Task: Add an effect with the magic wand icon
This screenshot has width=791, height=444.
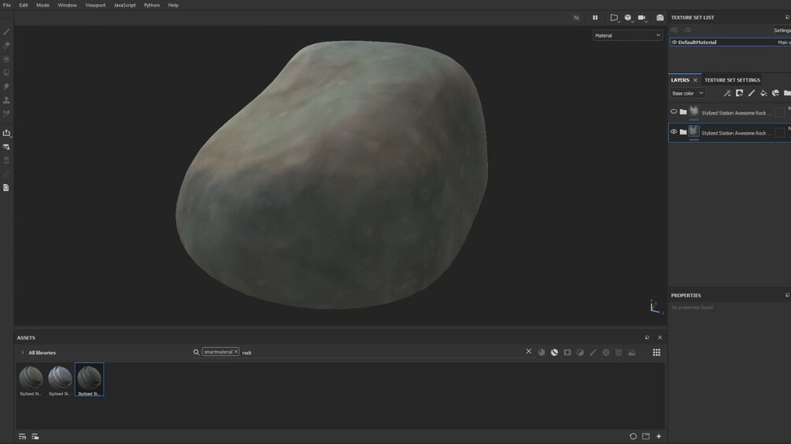Action: pos(727,94)
